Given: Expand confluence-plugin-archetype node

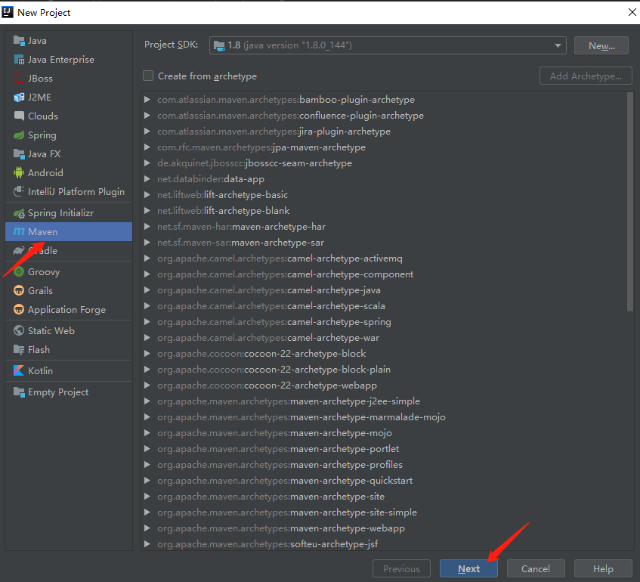Looking at the screenshot, I should coord(147,115).
